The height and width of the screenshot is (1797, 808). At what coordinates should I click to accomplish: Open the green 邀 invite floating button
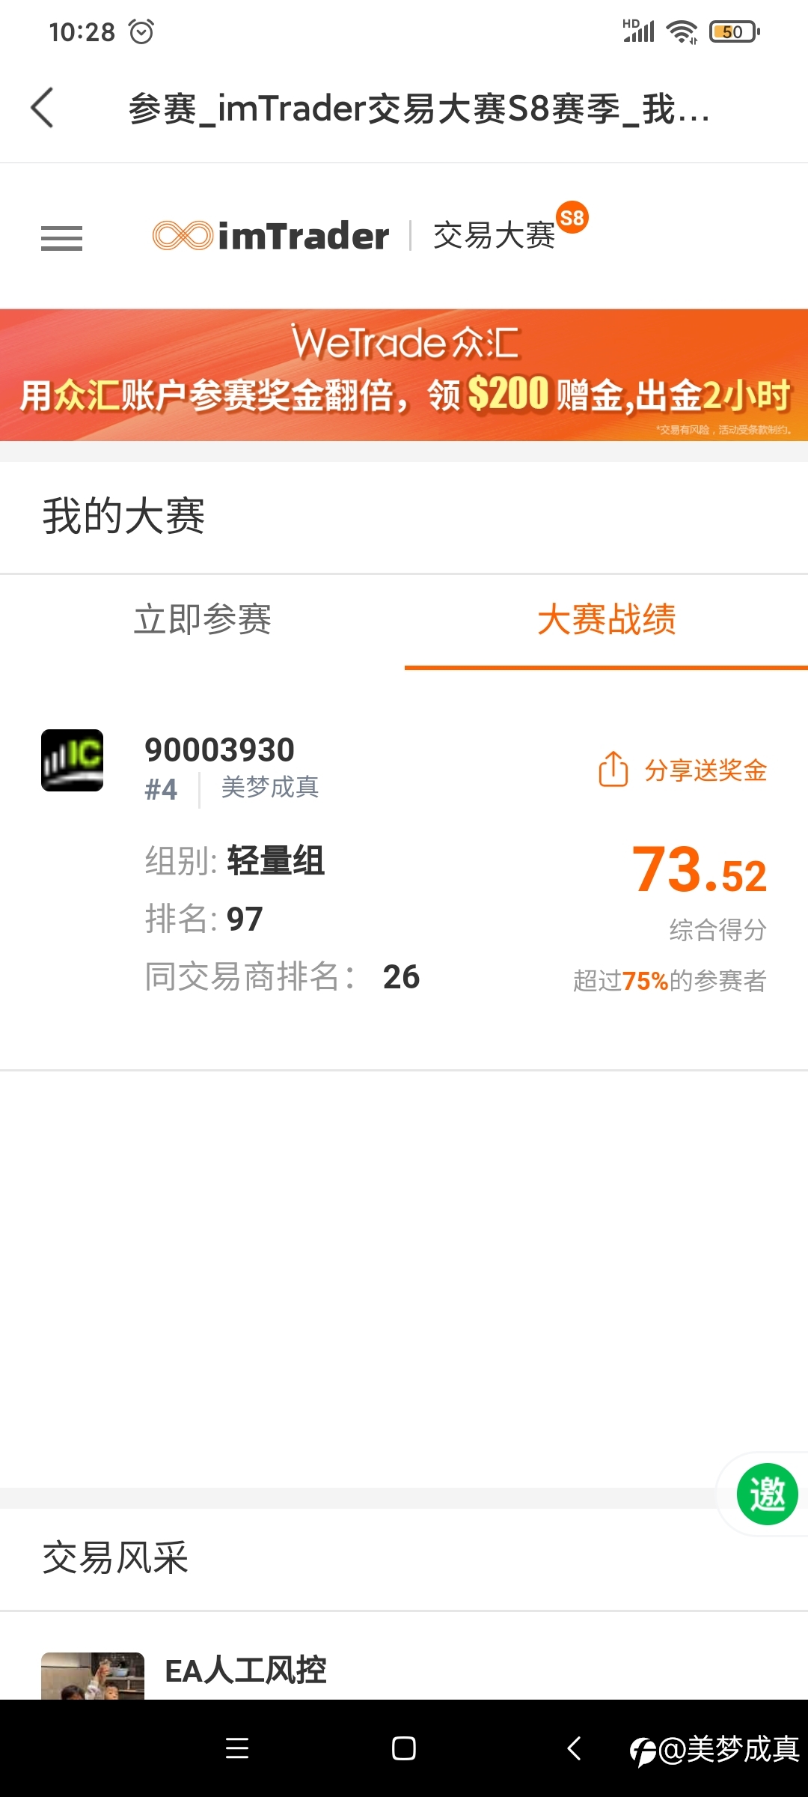(x=767, y=1494)
